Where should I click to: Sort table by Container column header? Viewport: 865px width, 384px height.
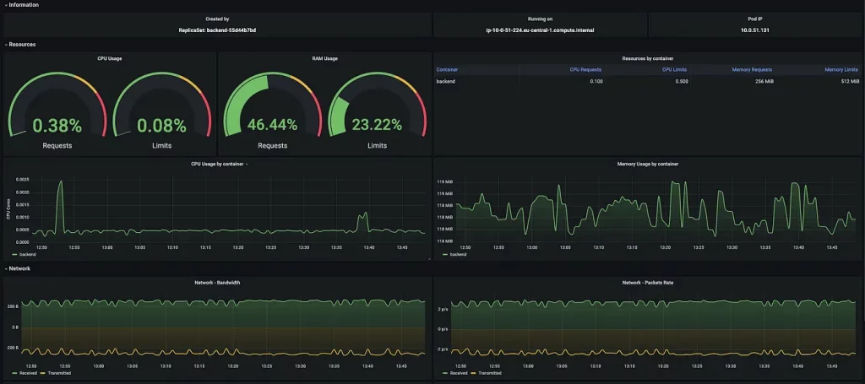click(x=447, y=69)
